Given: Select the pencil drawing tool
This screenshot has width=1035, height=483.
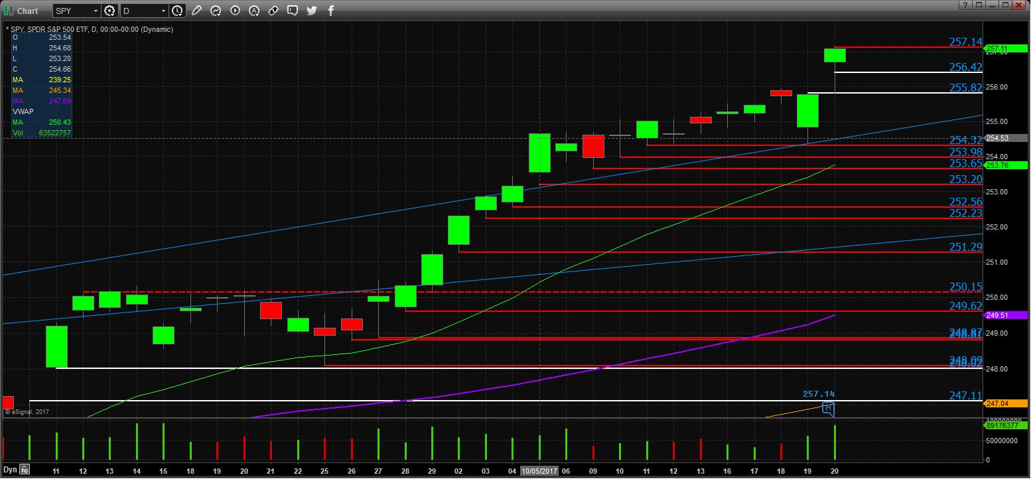Looking at the screenshot, I should [196, 11].
